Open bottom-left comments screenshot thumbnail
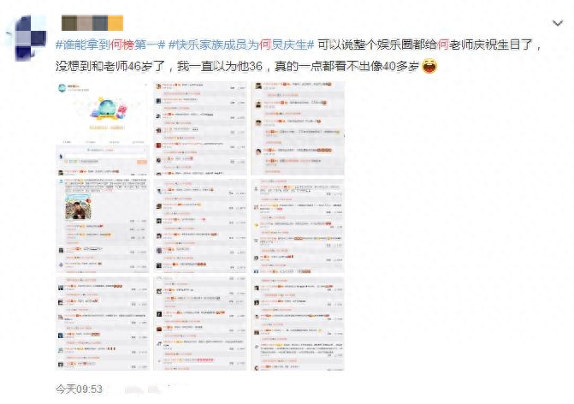This screenshot has width=574, height=404. point(102,324)
